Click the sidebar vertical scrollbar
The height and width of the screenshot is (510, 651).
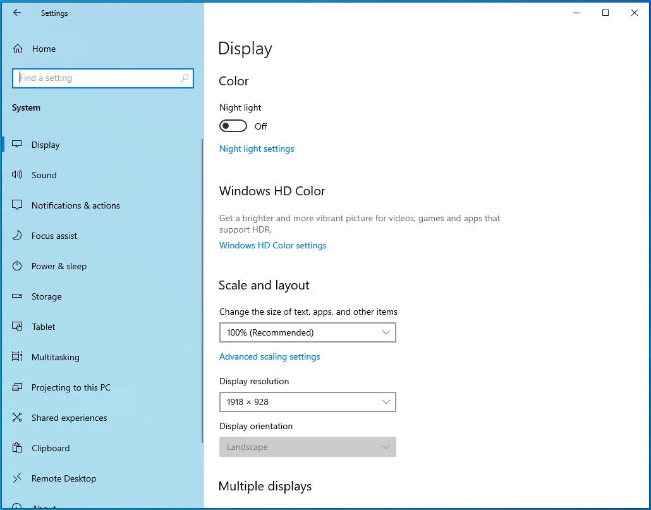[x=202, y=291]
